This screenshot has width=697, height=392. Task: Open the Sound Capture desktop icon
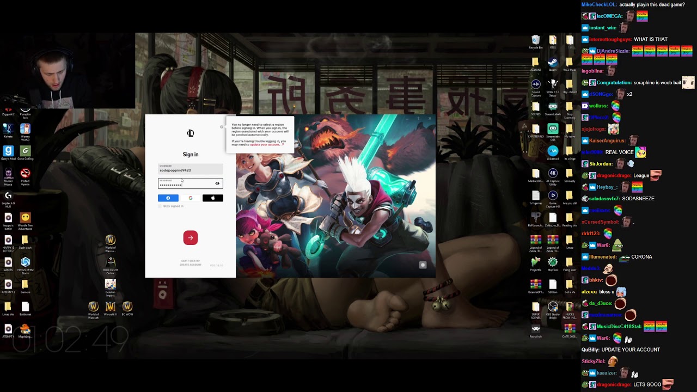pyautogui.click(x=536, y=87)
